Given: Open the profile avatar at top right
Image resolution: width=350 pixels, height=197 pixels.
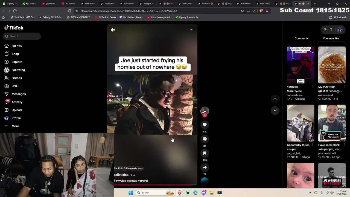Looking at the screenshot, I should click(x=340, y=30).
